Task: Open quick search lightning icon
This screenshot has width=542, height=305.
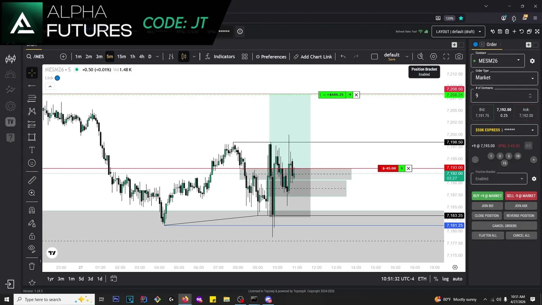Action: (420, 57)
